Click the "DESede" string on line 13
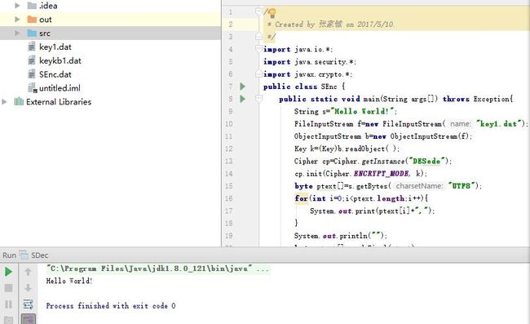The image size is (530, 324). pos(426,161)
